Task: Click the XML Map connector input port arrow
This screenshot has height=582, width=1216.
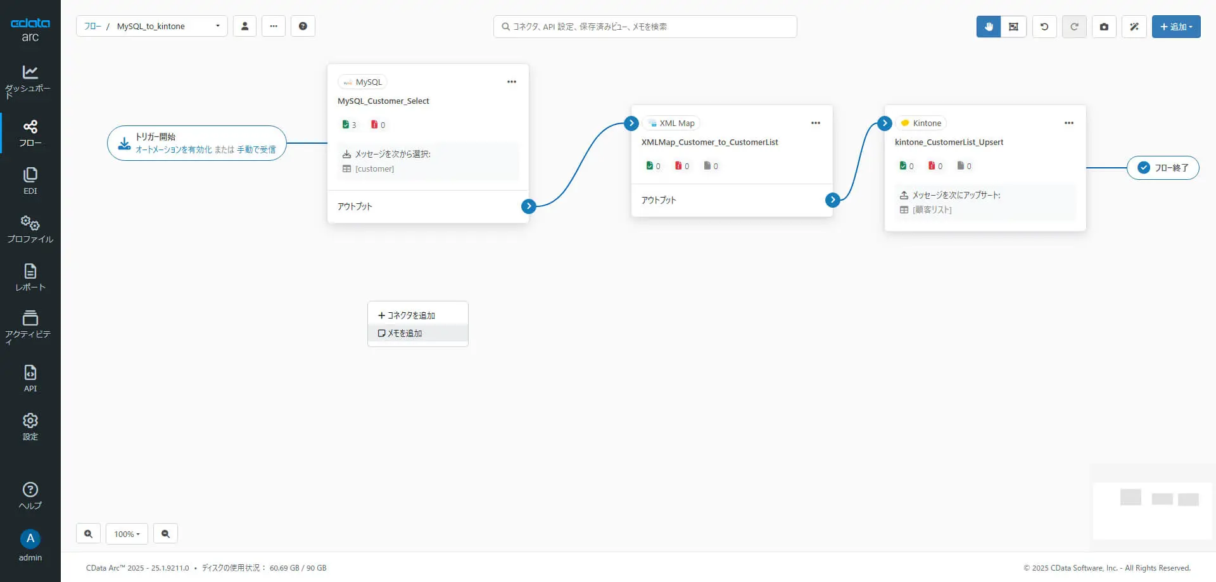Action: pyautogui.click(x=631, y=123)
